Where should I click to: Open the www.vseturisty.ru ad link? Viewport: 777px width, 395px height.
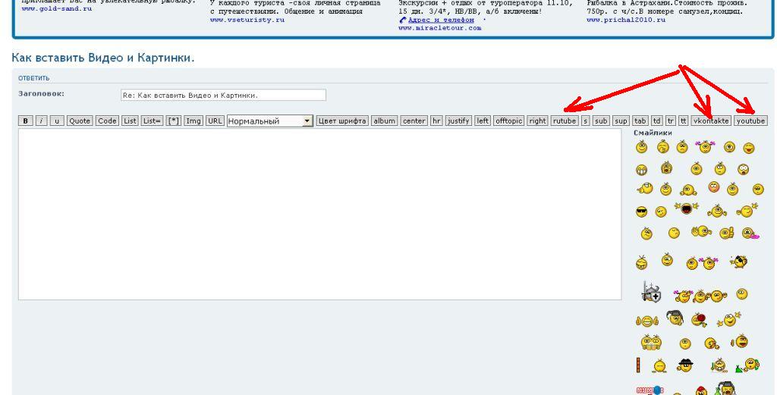pos(247,20)
